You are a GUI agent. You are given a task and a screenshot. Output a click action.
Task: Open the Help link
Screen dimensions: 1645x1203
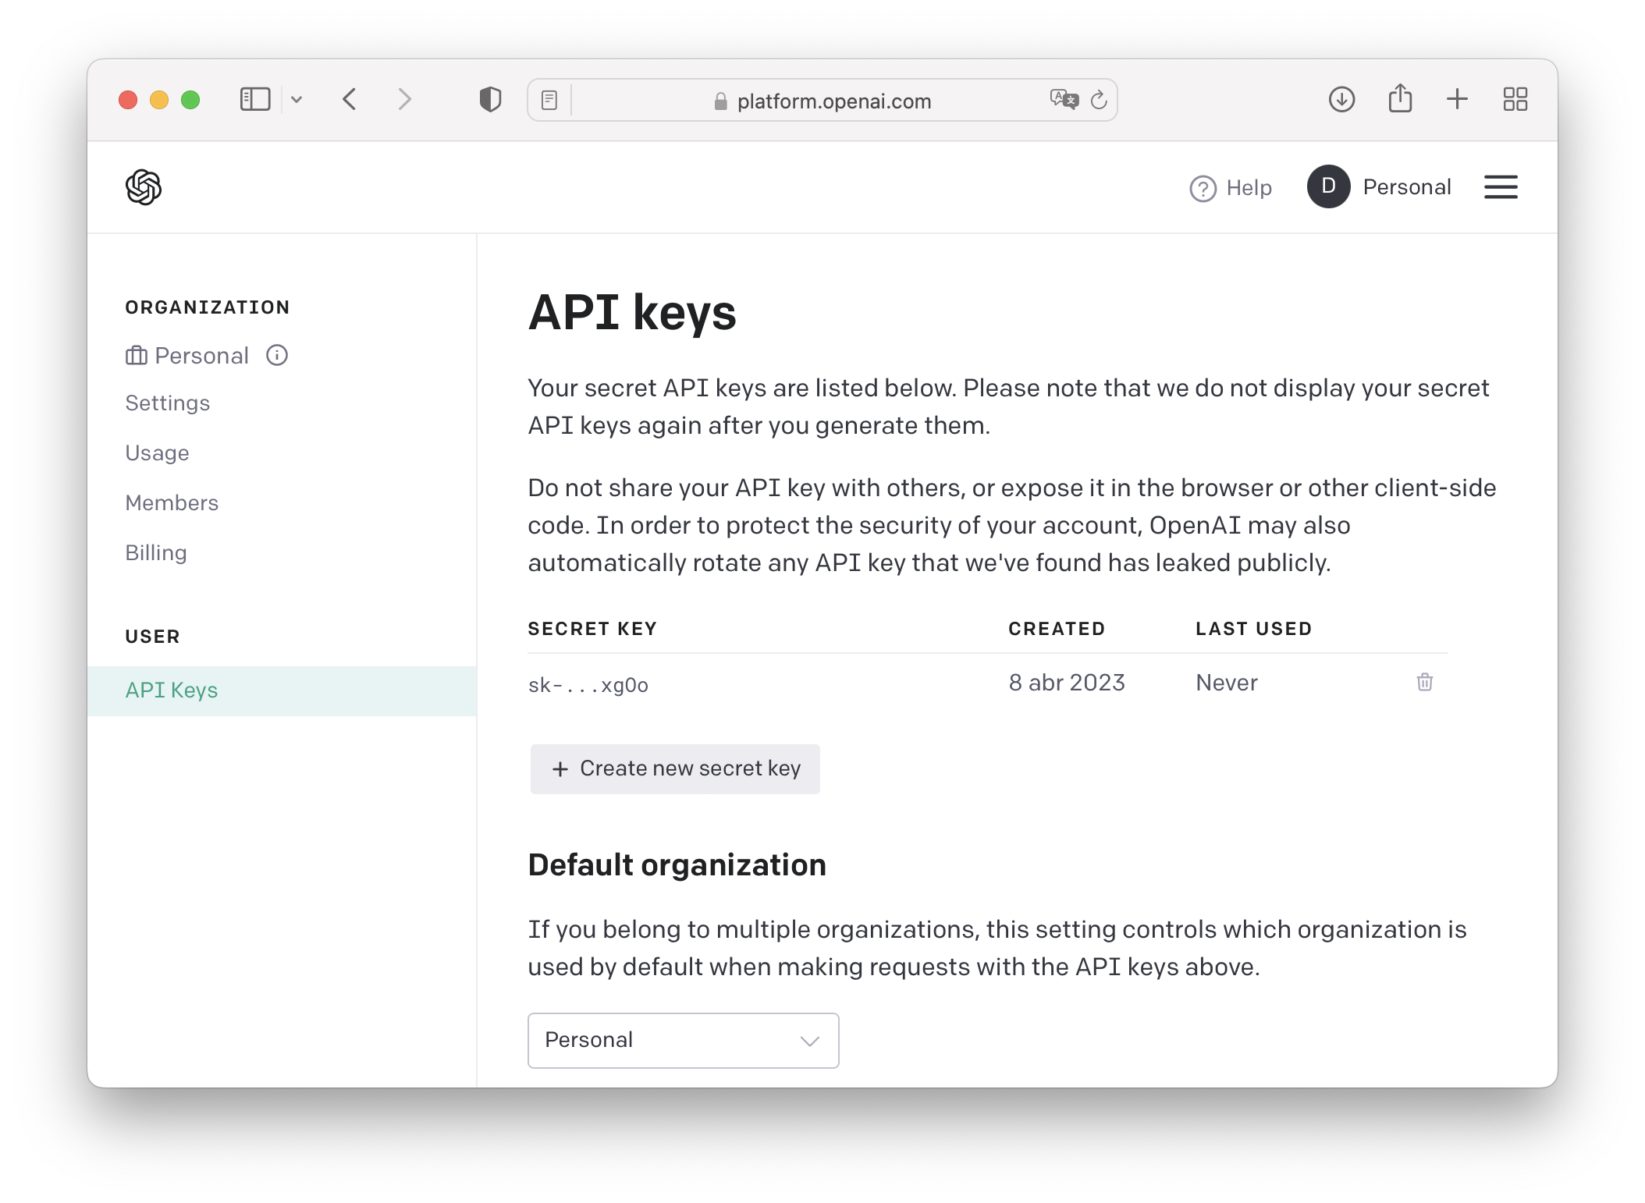(x=1231, y=188)
